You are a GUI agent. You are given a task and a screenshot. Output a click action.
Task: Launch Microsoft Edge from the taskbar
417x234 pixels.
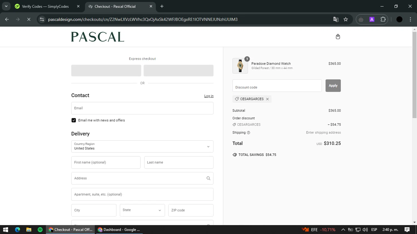[18, 230]
